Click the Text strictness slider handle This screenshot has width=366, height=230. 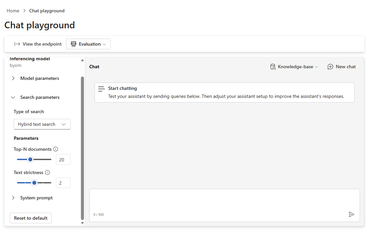(x=34, y=183)
